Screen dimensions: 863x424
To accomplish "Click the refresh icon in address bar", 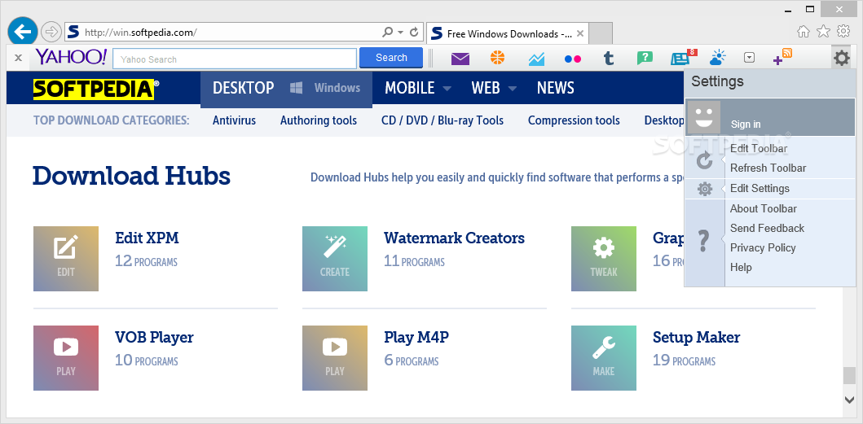I will click(x=415, y=33).
